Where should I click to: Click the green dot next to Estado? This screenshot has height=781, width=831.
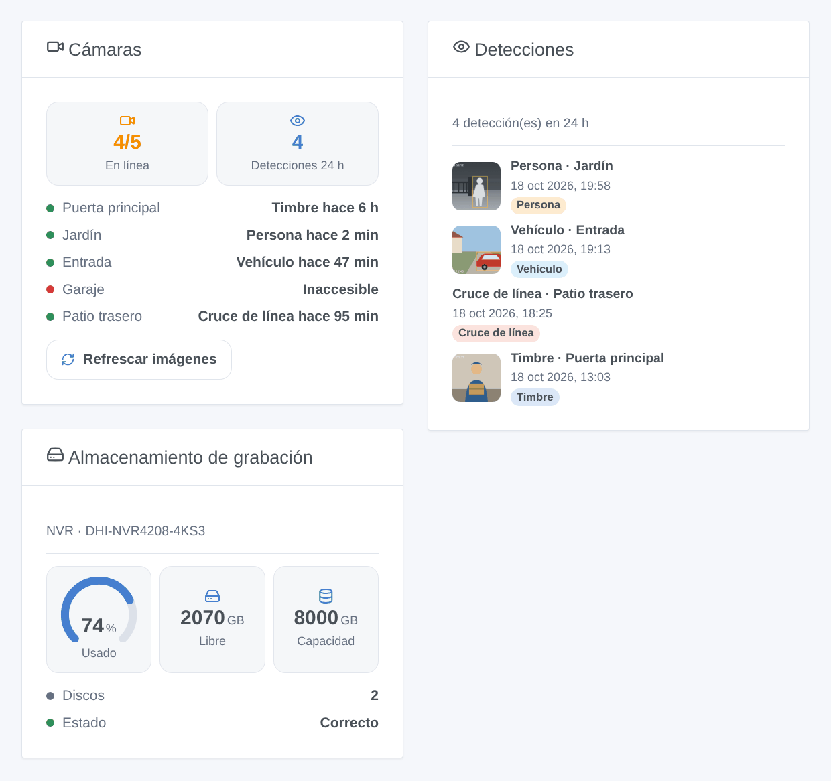coord(50,723)
